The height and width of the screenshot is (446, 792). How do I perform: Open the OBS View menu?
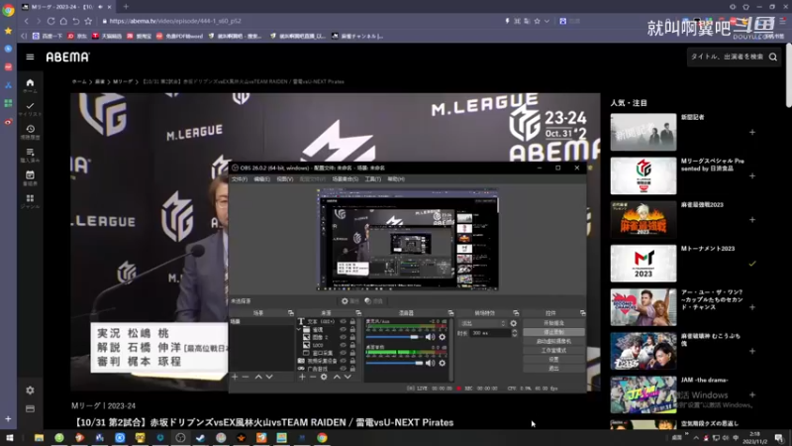click(x=285, y=179)
